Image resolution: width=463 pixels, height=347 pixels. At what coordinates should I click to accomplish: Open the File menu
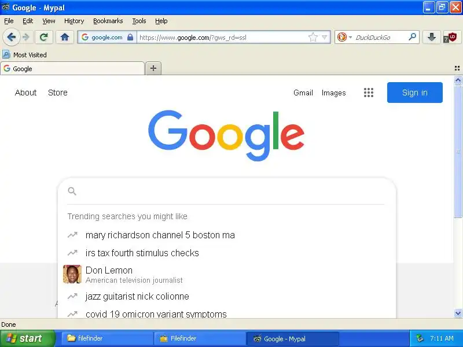click(9, 21)
